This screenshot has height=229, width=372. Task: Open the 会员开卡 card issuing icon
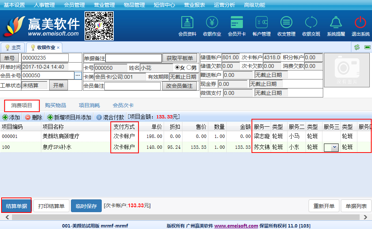237,25
